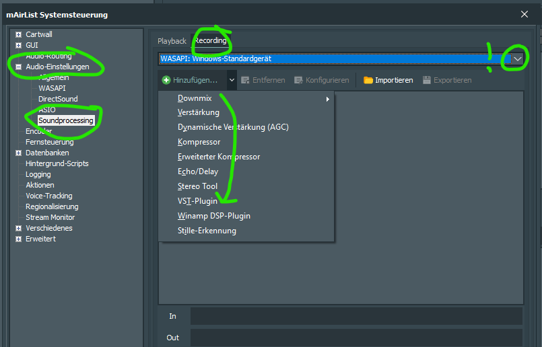
Task: Click the Konfigurieren edit icon
Action: pos(298,80)
